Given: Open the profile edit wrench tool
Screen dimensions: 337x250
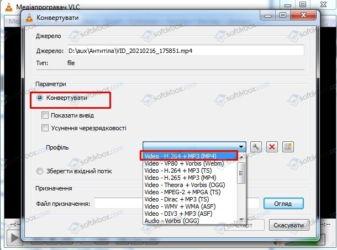Looking at the screenshot, I should coord(256,147).
